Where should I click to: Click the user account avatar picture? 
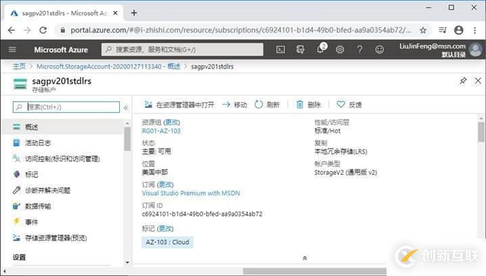tap(476, 49)
